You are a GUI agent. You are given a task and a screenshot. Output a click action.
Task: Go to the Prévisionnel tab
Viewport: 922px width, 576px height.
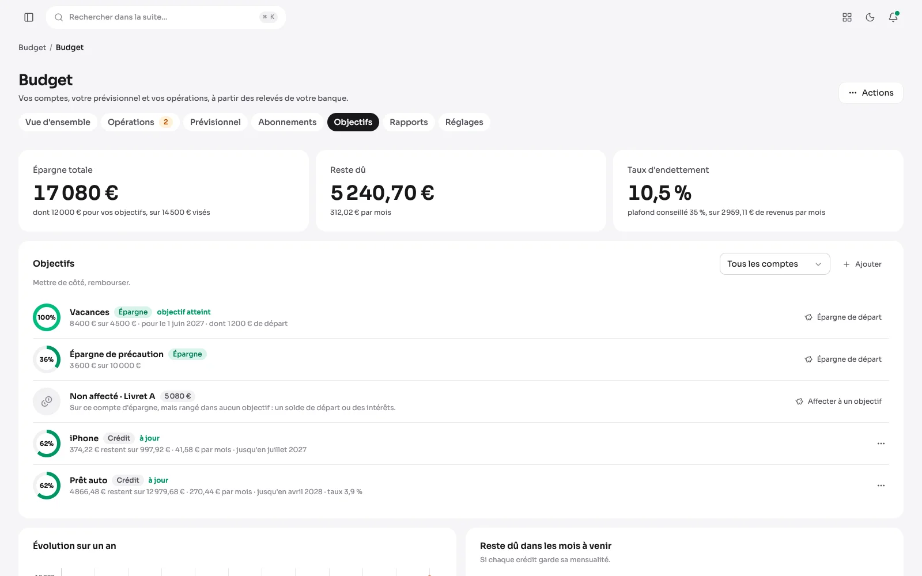[216, 122]
